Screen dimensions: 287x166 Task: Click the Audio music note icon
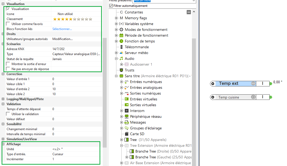point(121,58)
